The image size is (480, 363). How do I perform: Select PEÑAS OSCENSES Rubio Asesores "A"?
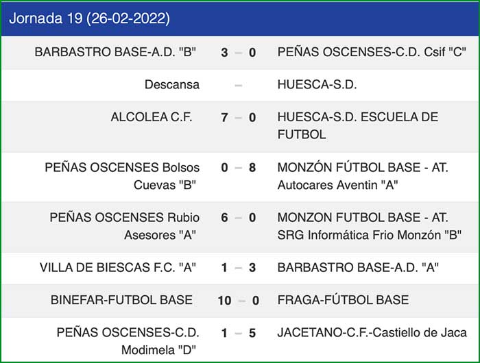[x=124, y=226]
